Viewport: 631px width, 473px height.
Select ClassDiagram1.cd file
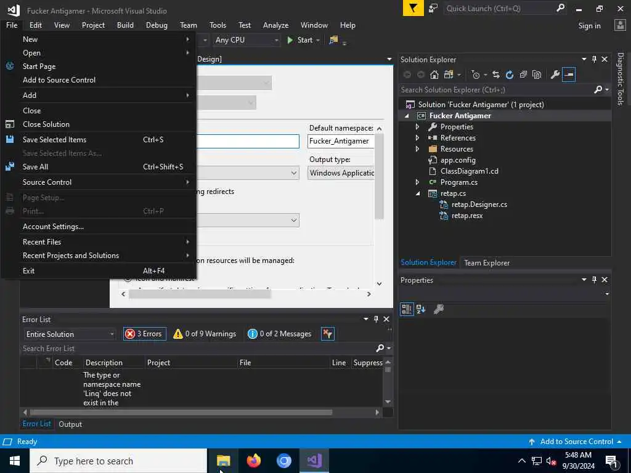tap(469, 171)
